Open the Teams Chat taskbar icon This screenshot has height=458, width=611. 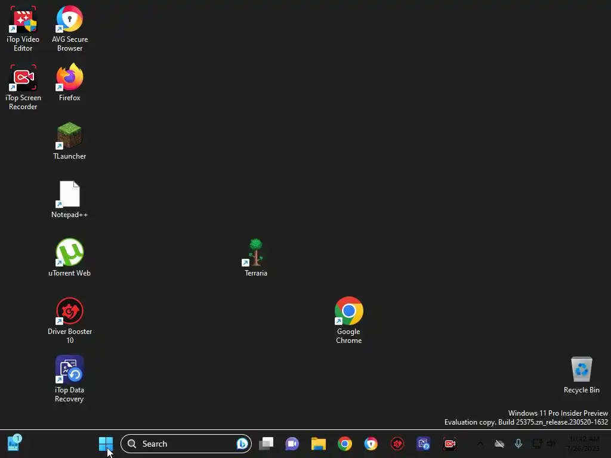point(292,444)
